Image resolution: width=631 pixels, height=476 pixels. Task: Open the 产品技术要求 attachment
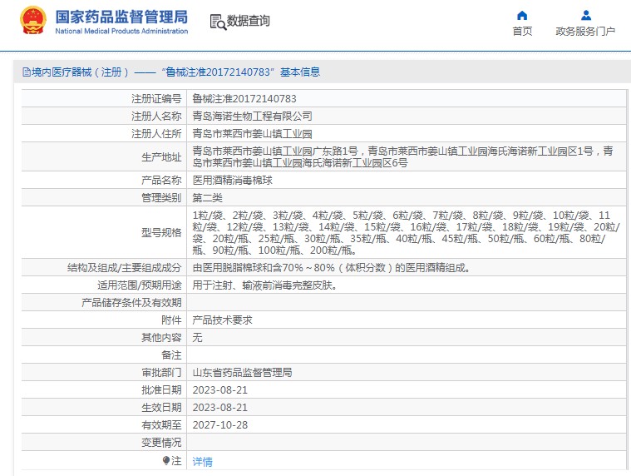pos(222,320)
